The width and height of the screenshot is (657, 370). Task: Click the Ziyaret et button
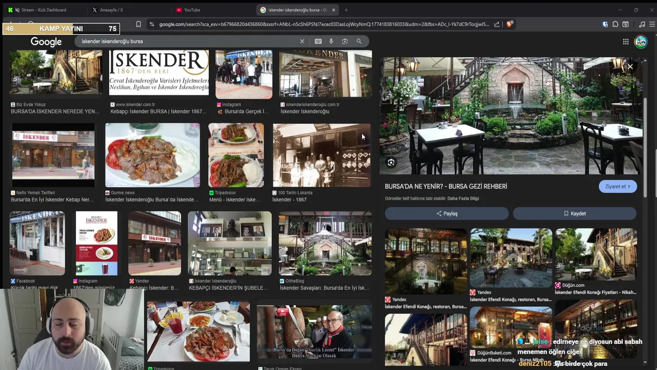617,187
